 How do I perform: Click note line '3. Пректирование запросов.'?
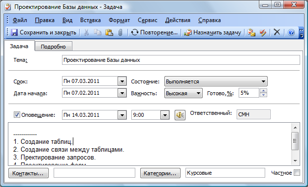coord(55,158)
